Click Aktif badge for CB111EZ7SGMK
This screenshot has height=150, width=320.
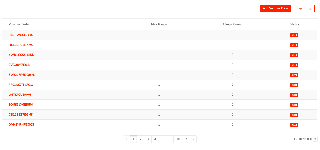tap(294, 115)
